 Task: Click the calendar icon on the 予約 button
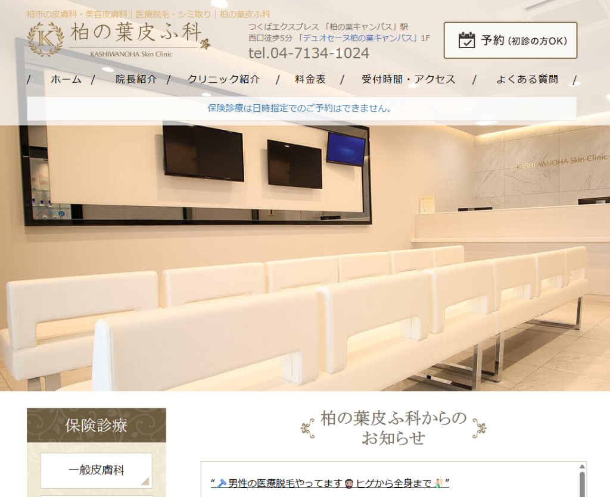(x=466, y=40)
